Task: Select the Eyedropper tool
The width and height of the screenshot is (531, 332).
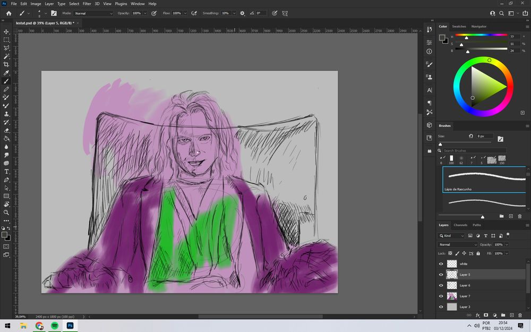Action: click(x=6, y=73)
